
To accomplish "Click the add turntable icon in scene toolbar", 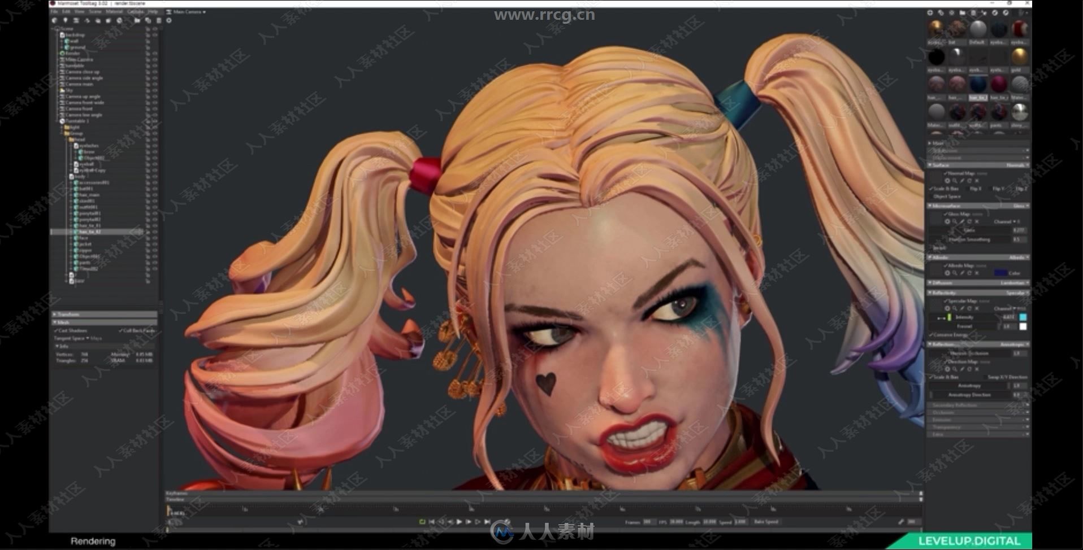I will pos(119,20).
